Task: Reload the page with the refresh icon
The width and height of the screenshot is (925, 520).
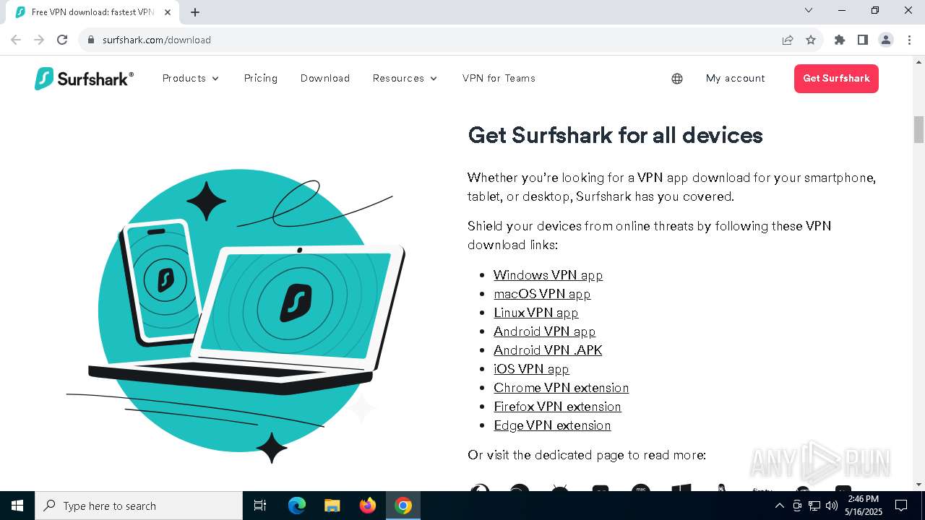Action: (x=62, y=40)
